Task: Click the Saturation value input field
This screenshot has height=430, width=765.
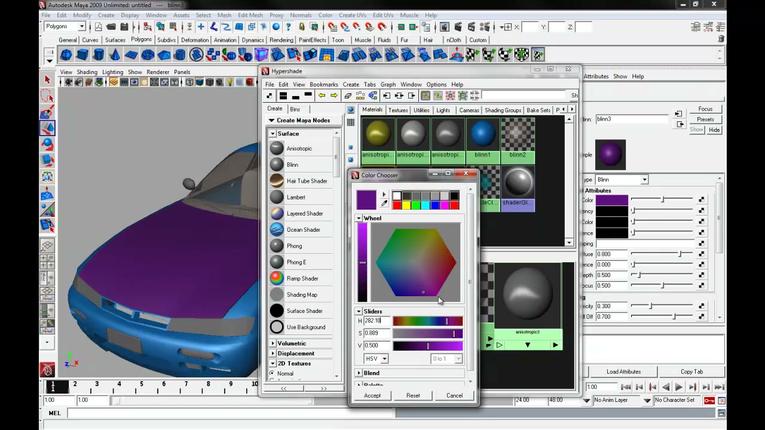Action: pos(377,333)
